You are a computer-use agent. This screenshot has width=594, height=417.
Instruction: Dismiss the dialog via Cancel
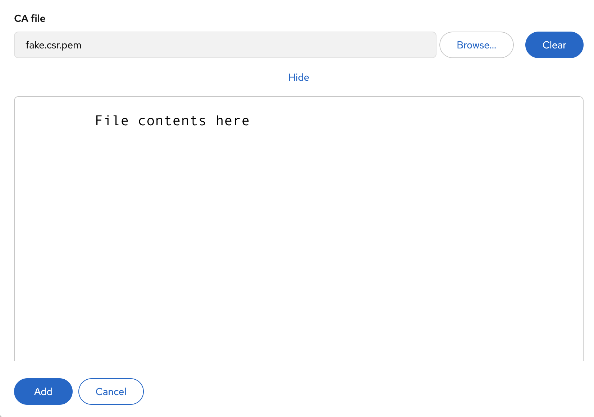point(111,391)
